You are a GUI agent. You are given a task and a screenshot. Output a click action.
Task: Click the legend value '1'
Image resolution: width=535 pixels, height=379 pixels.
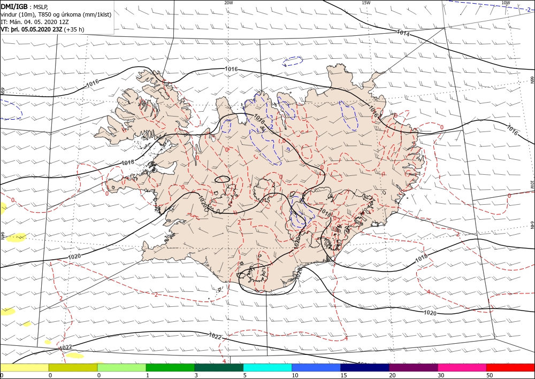pos(148,375)
